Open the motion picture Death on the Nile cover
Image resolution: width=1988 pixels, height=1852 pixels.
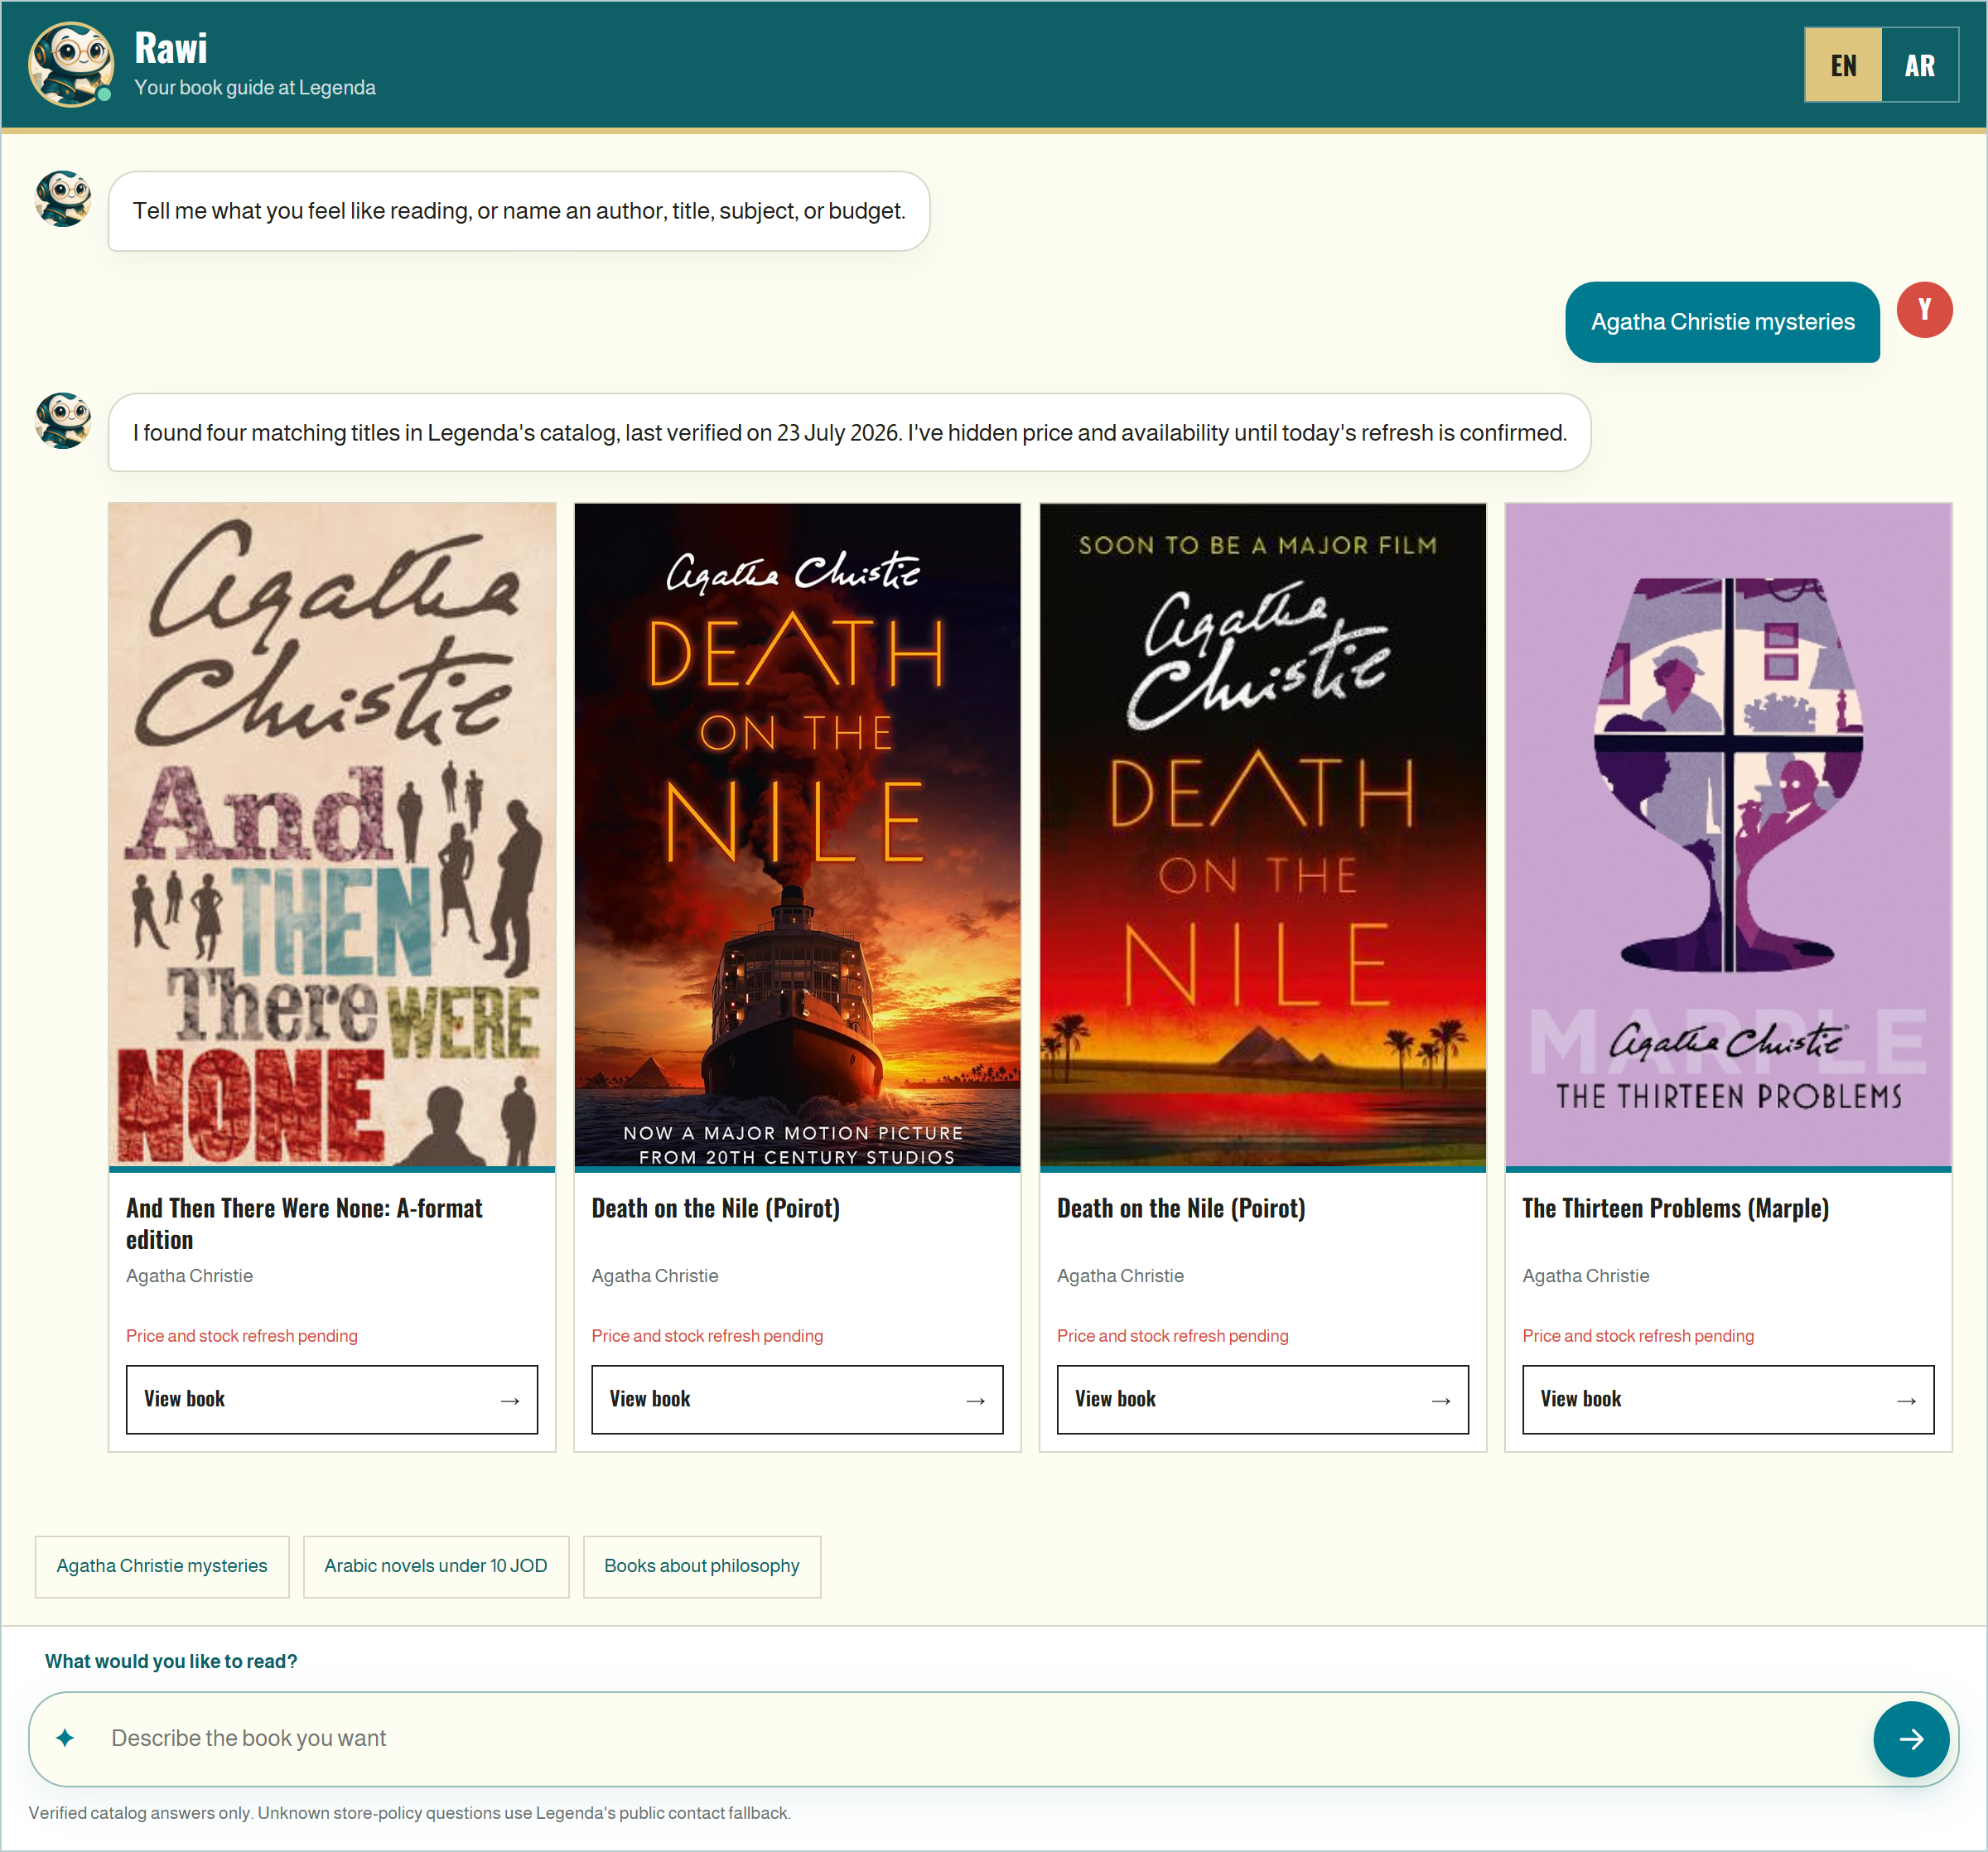pyautogui.click(x=797, y=834)
